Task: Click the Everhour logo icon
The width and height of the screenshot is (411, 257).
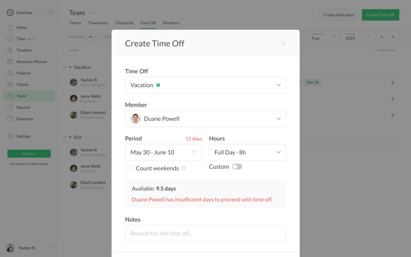Action: pos(10,12)
